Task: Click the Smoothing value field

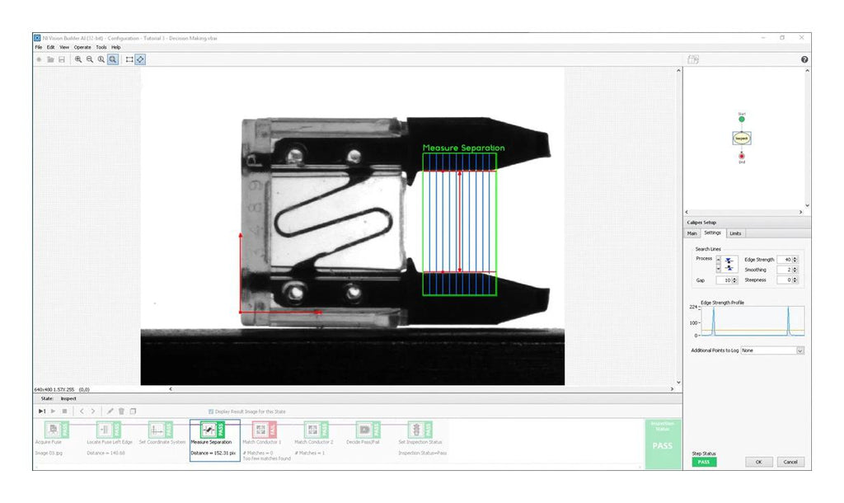Action: [x=785, y=270]
